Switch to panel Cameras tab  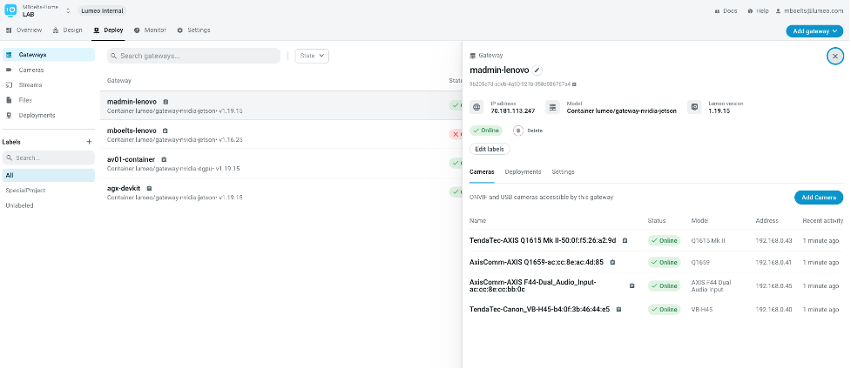(482, 171)
